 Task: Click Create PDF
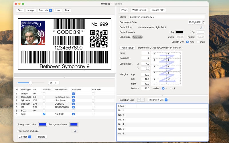(x=158, y=10)
